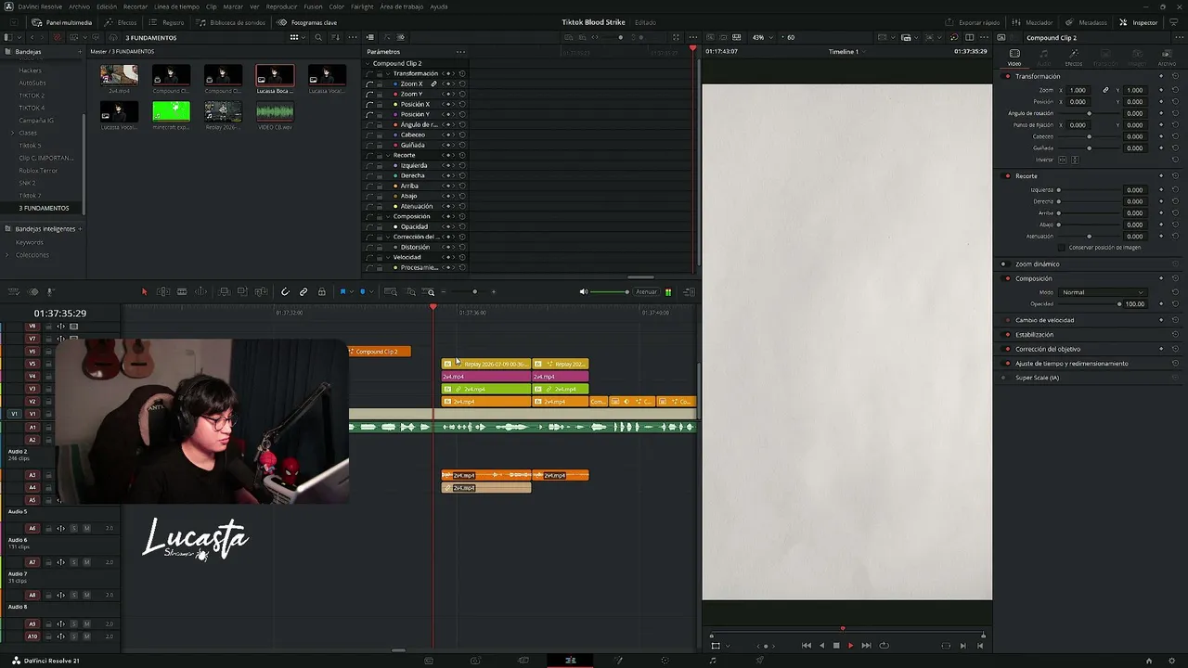Click the volume speaker icon above timeline
The height and width of the screenshot is (668, 1188).
tap(584, 292)
